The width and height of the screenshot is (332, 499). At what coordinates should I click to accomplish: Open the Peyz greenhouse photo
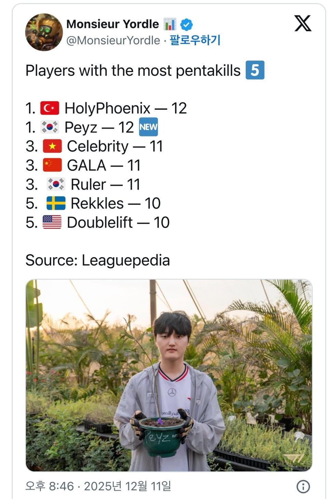tap(169, 375)
